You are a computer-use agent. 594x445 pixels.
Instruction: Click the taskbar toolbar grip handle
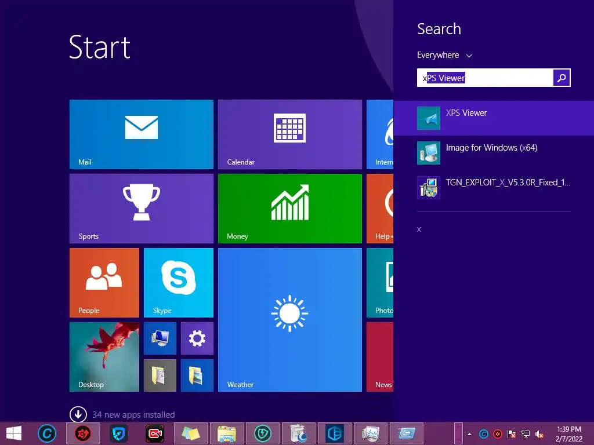458,433
